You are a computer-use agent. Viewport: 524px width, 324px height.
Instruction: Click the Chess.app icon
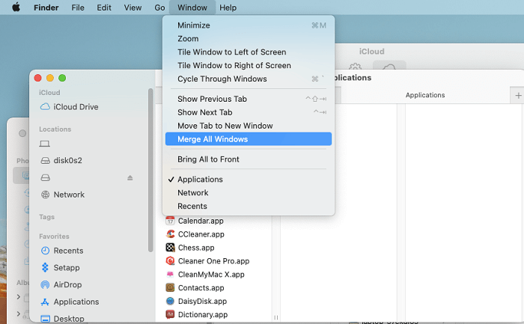coord(170,248)
